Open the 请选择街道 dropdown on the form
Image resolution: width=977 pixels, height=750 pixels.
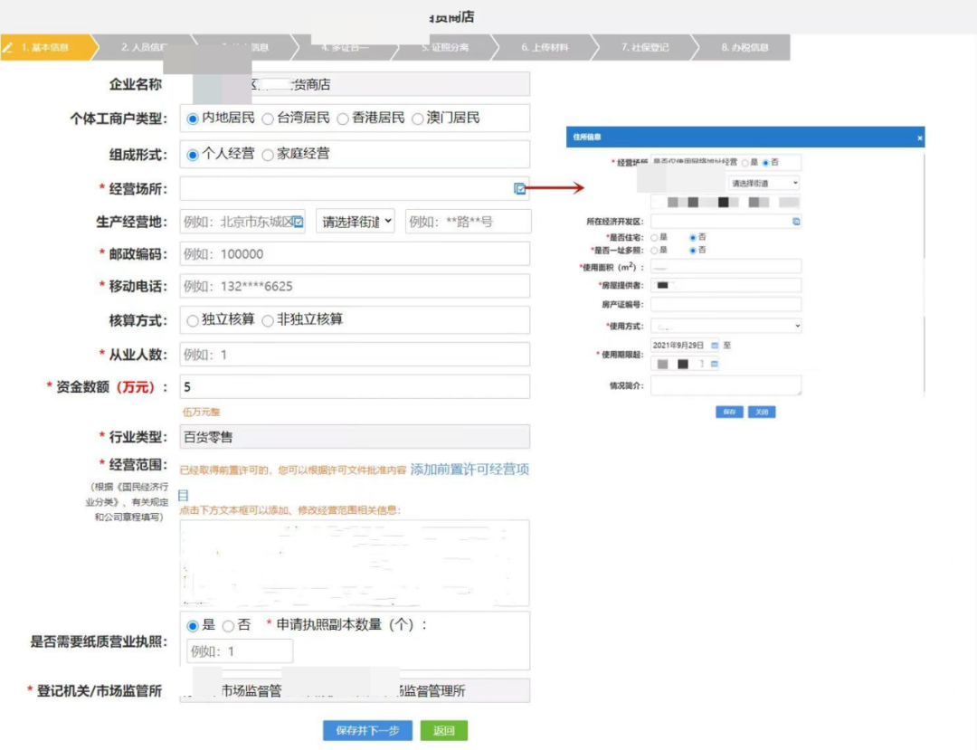coord(355,221)
